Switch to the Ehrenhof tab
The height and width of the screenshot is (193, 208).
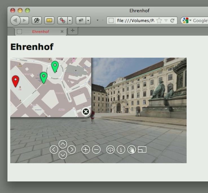40,32
